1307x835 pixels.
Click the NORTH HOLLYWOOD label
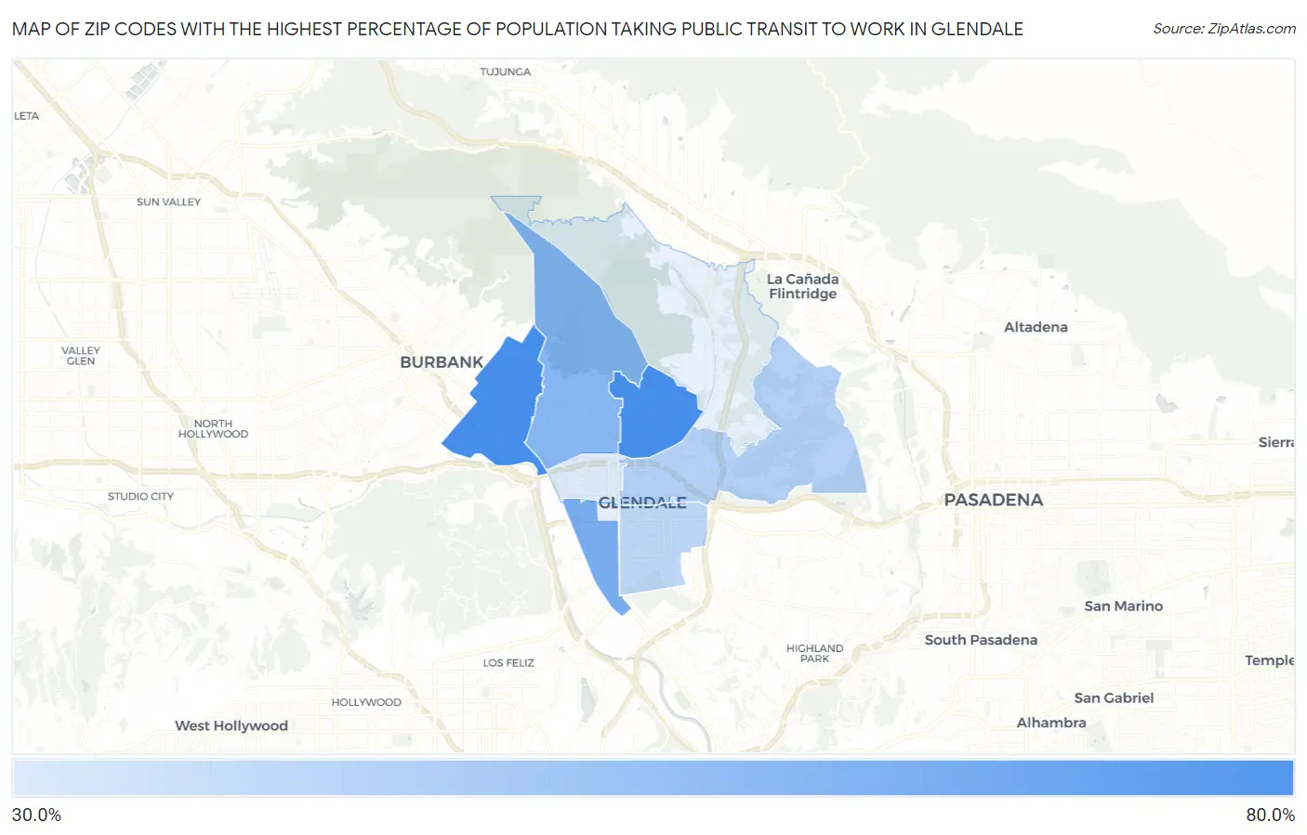(x=213, y=428)
